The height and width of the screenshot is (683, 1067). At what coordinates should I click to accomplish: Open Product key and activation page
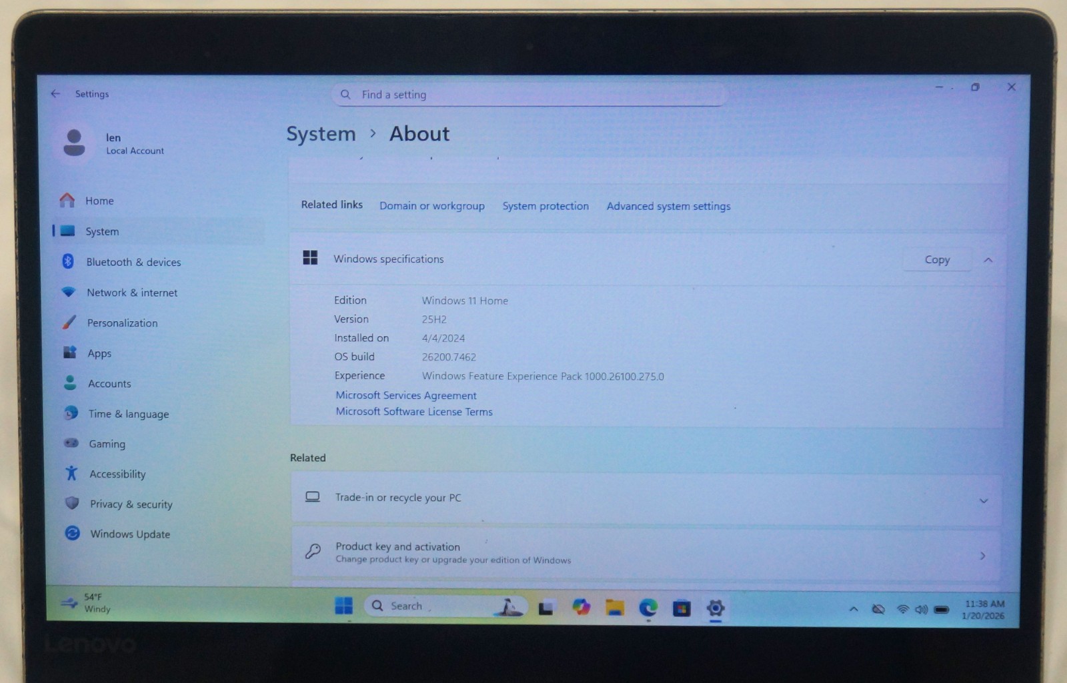point(646,553)
